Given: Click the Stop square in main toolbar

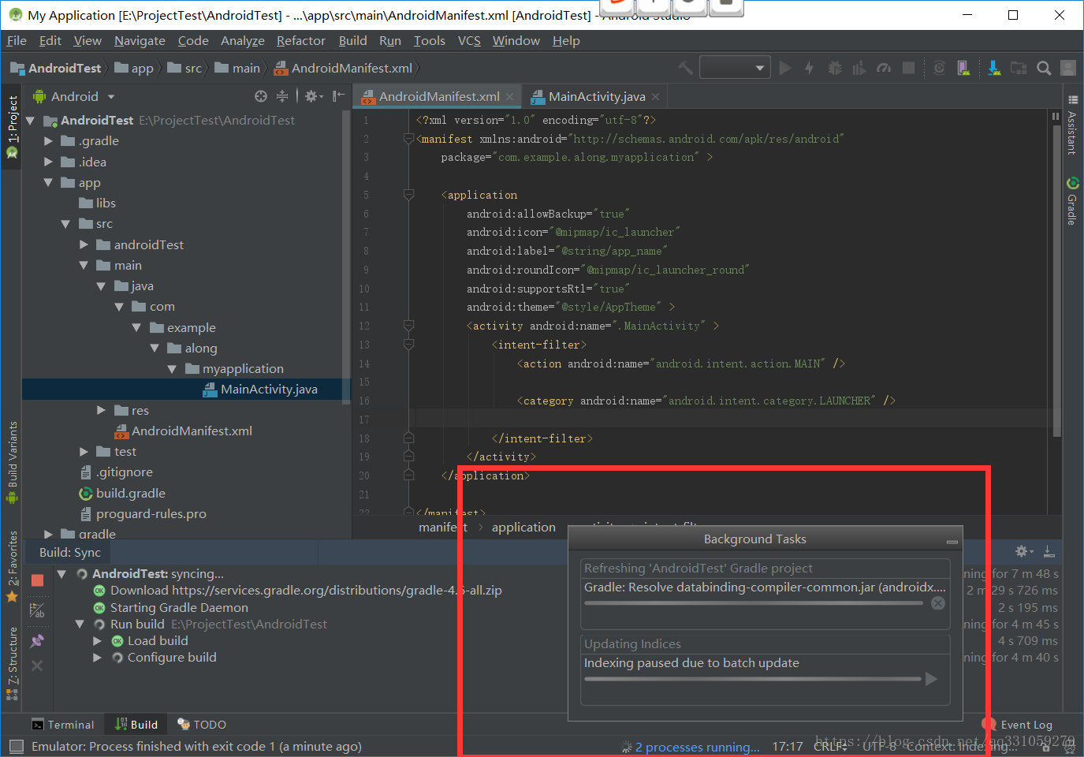Looking at the screenshot, I should click(x=908, y=68).
